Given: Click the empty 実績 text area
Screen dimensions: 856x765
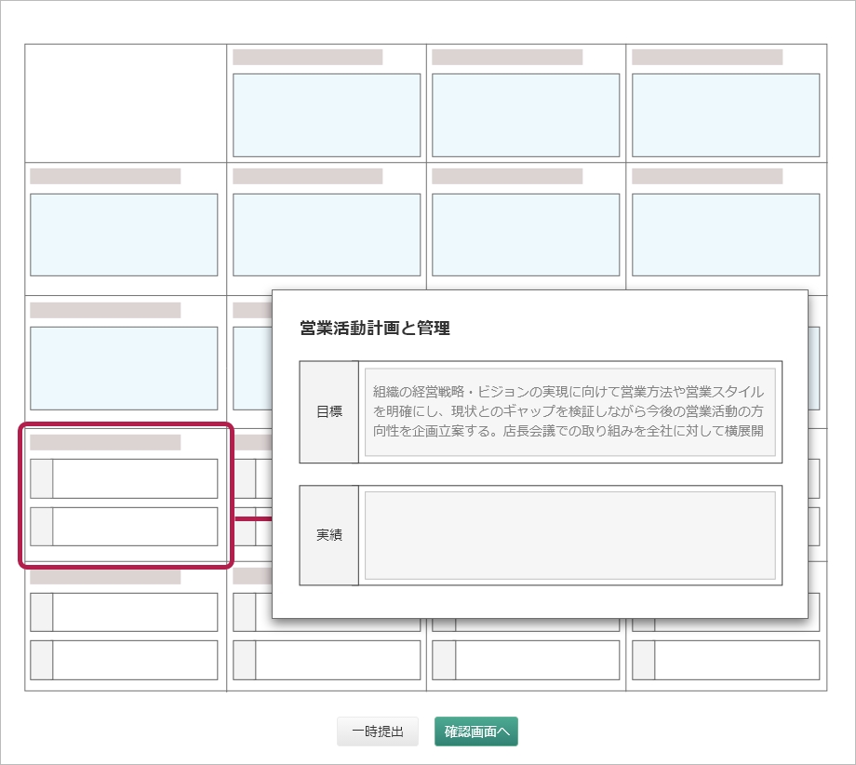Looking at the screenshot, I should point(569,535).
